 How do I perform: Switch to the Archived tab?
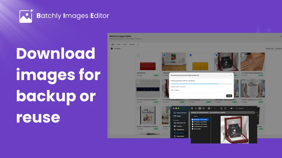132,45
